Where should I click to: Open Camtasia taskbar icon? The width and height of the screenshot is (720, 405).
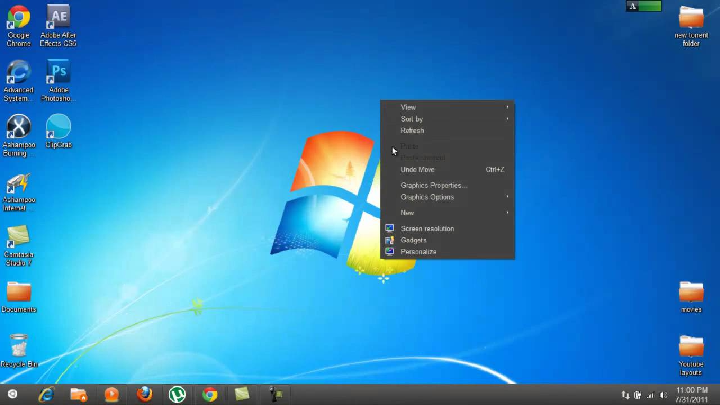point(242,394)
